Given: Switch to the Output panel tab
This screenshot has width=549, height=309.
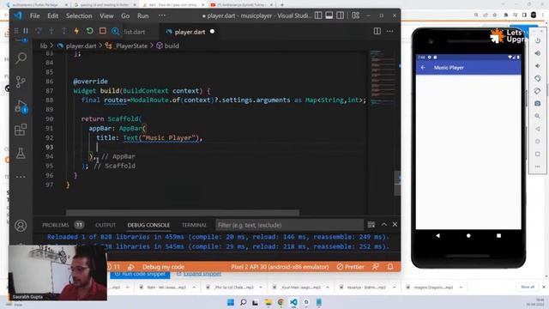Looking at the screenshot, I should (106, 225).
